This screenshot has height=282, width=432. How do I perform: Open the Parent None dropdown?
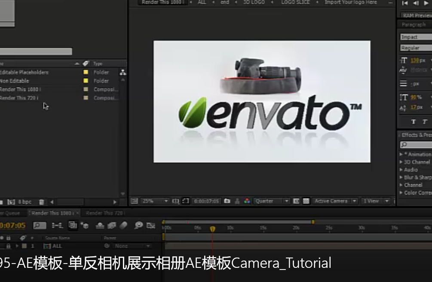[x=132, y=246]
